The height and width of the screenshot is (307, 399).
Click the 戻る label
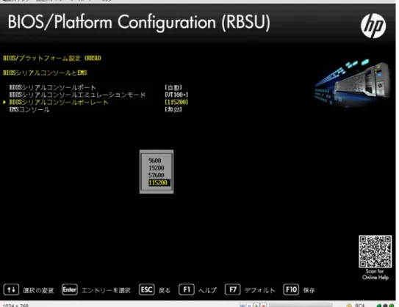point(165,290)
